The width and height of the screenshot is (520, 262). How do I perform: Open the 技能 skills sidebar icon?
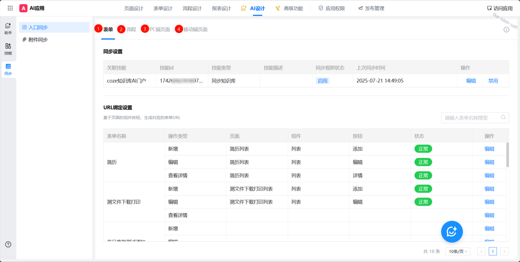8,49
